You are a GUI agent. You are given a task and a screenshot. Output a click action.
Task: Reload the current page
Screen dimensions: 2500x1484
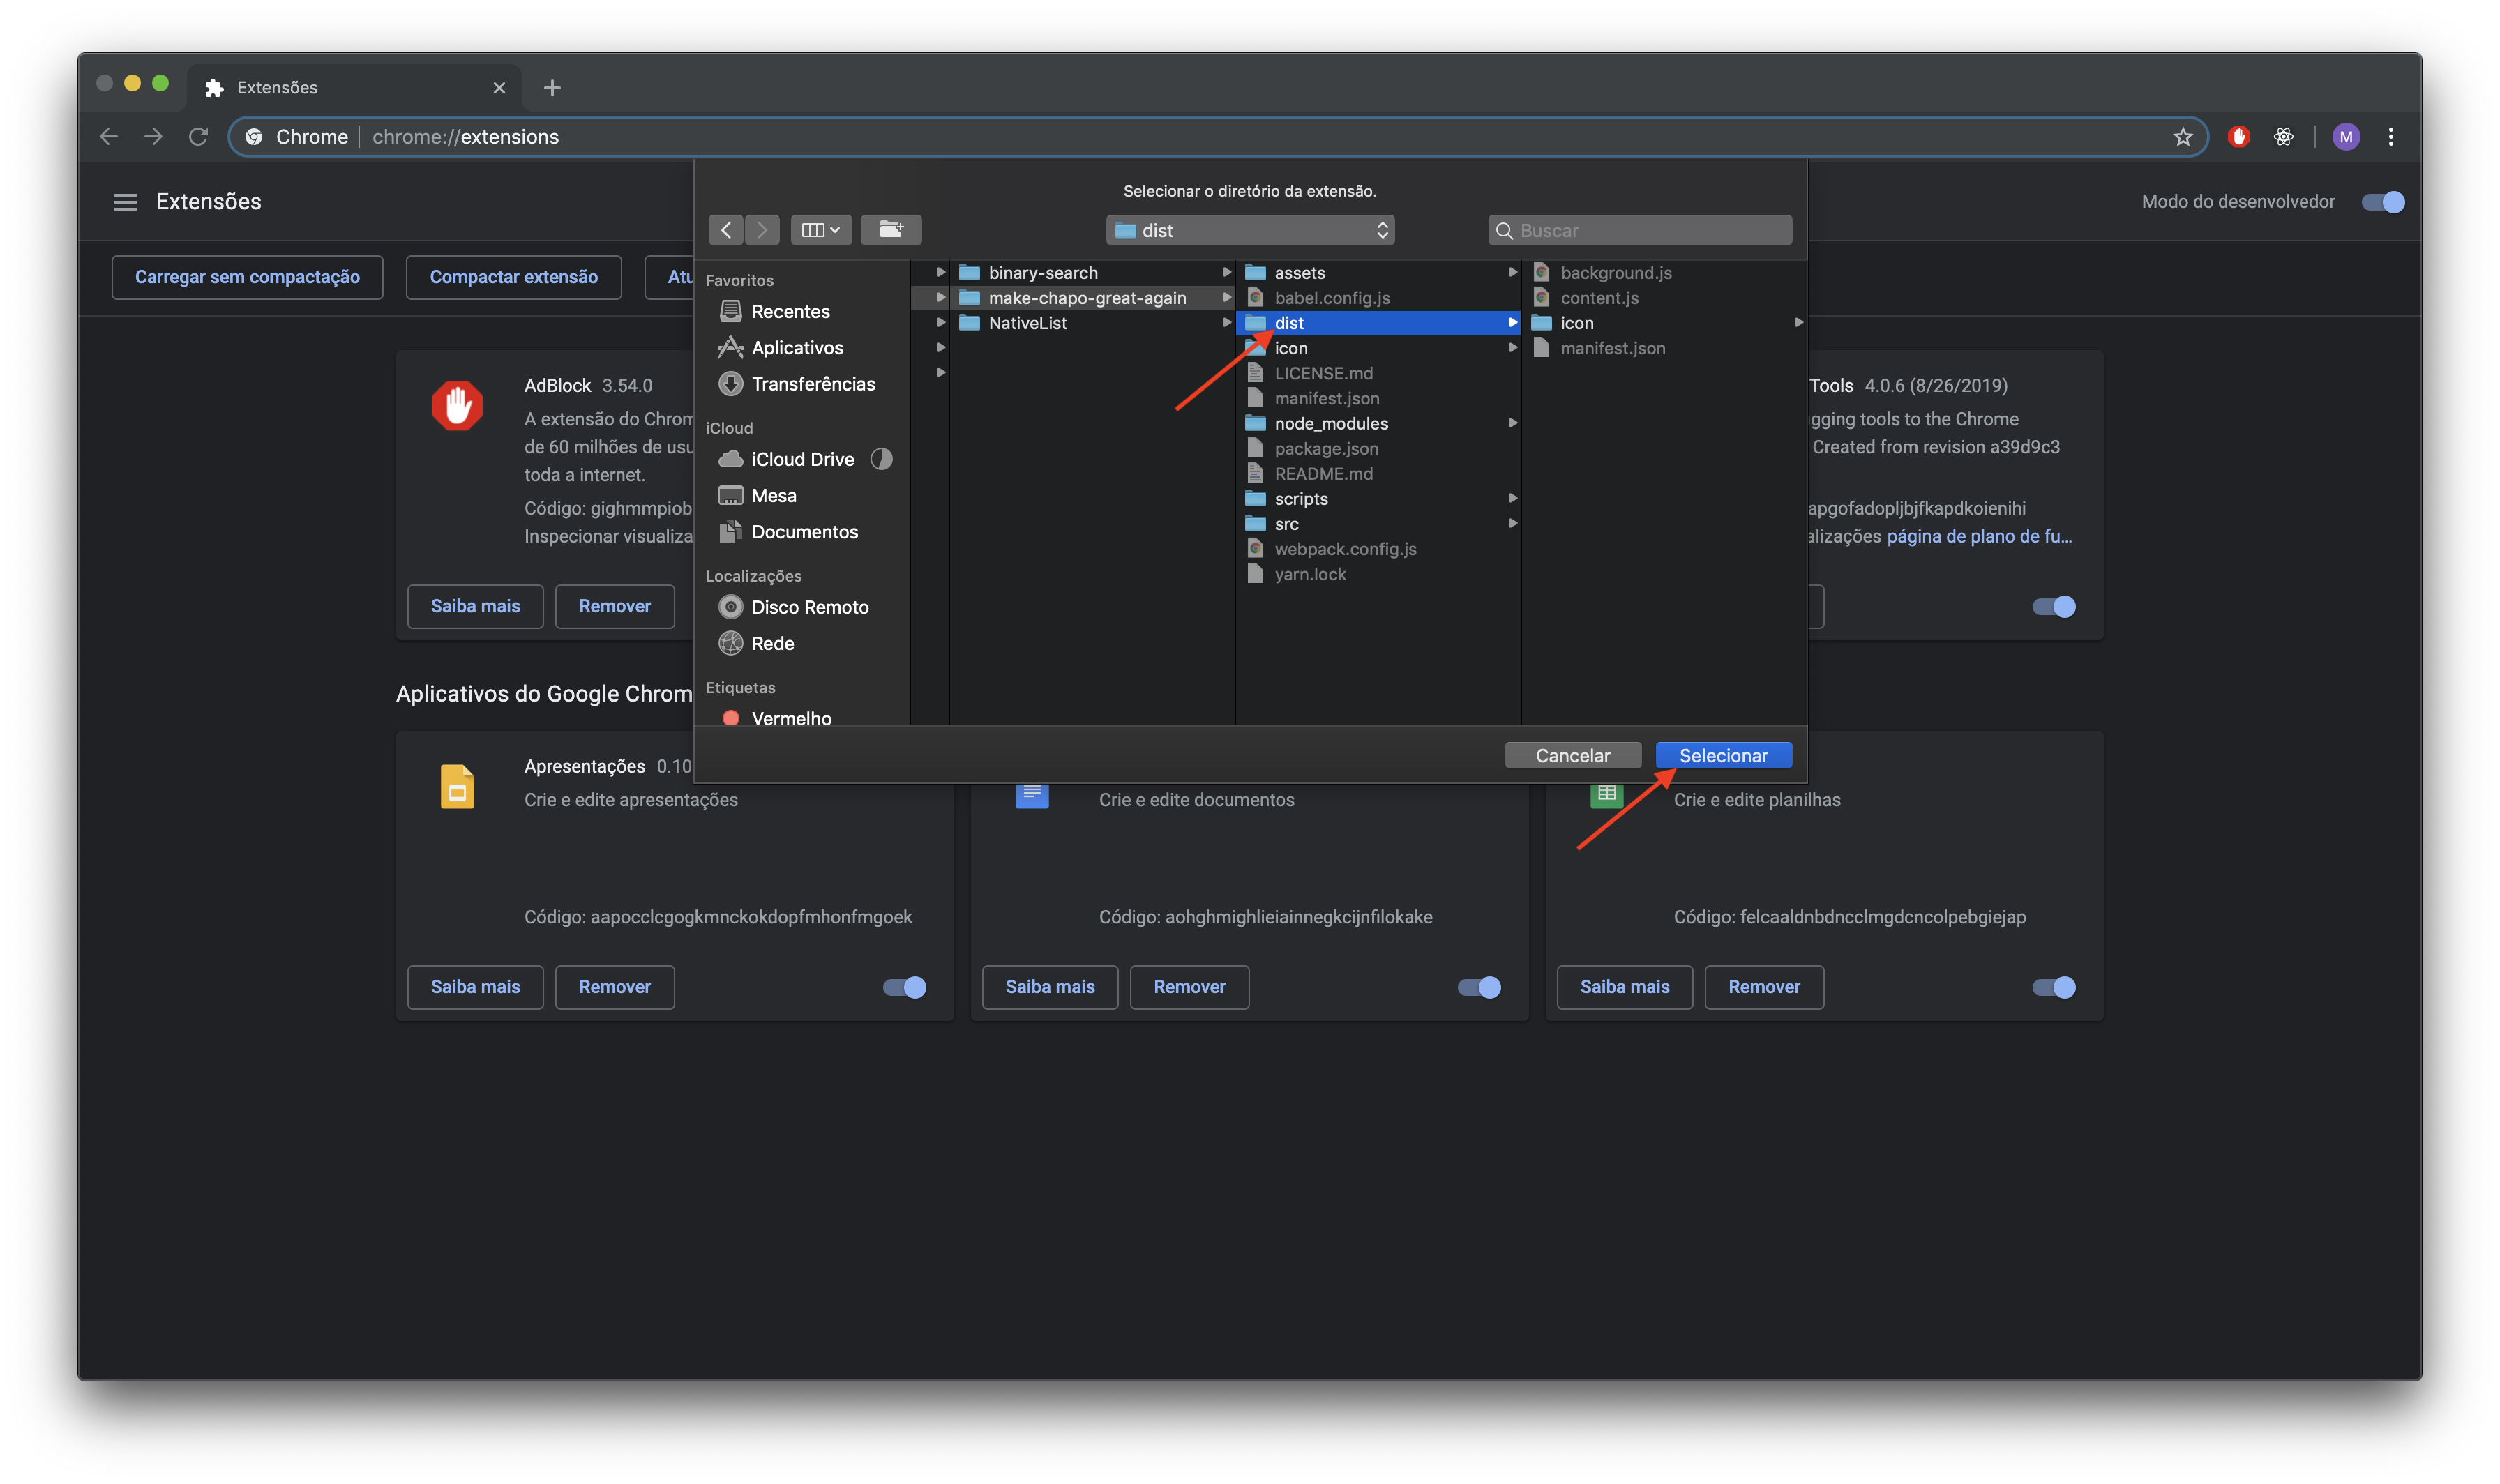click(x=198, y=137)
